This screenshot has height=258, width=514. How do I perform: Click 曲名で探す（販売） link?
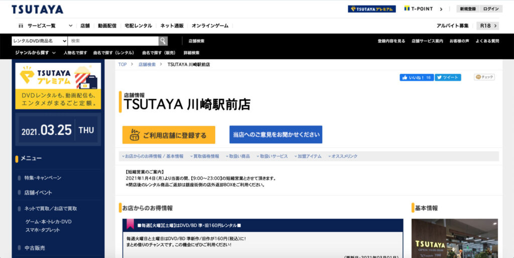click(159, 53)
